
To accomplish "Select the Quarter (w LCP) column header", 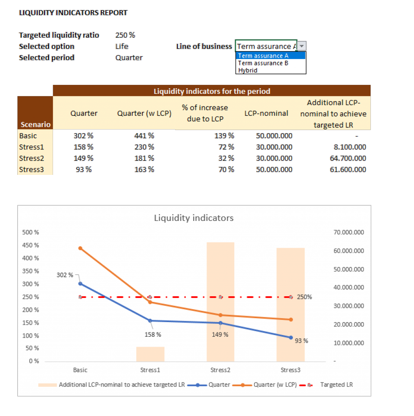I will click(144, 113).
